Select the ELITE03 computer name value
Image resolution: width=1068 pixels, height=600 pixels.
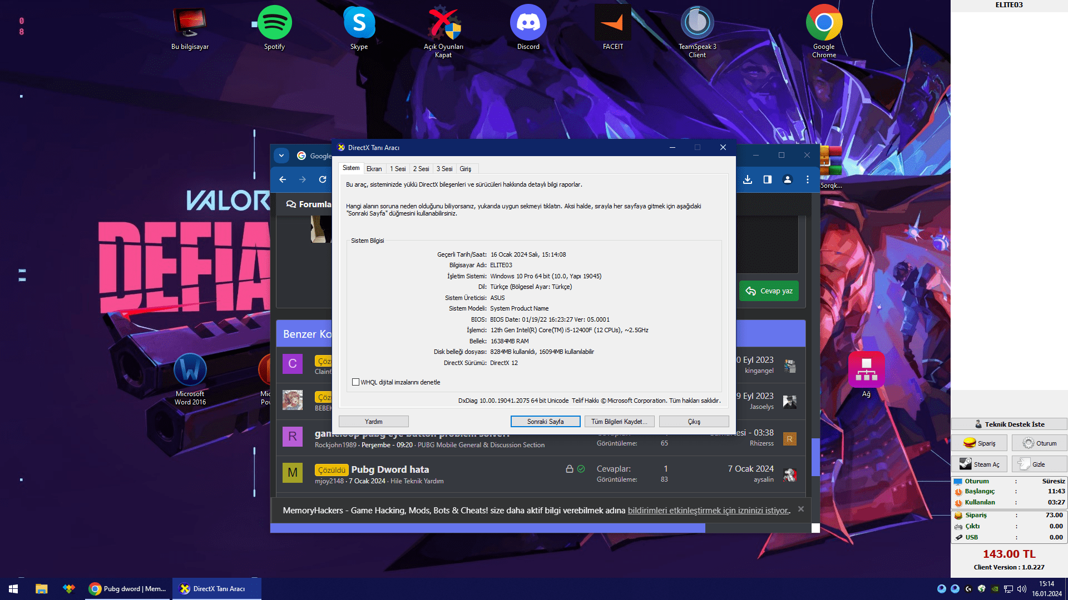[501, 266]
